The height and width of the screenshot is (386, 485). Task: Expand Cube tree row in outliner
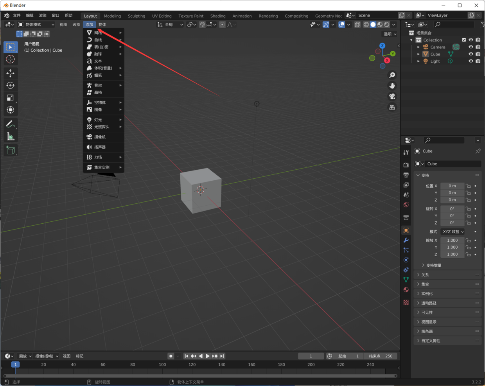419,54
